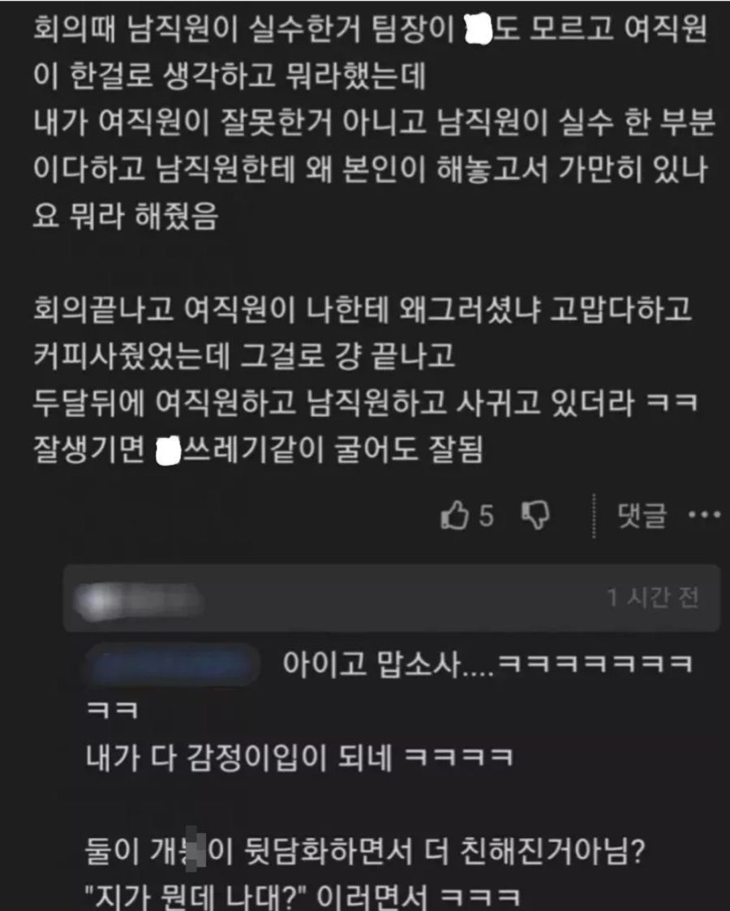
Task: Click the text '커피사줬었는데 그걸로 걍 끝나고'
Action: coord(244,355)
